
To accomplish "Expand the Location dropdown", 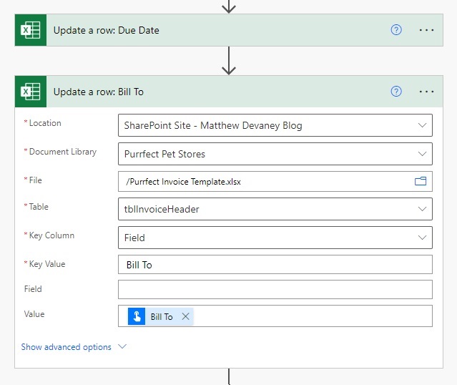I will pos(422,125).
